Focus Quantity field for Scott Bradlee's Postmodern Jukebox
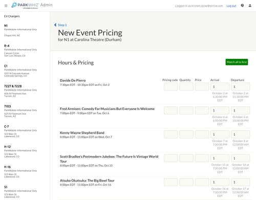 coord(186,158)
